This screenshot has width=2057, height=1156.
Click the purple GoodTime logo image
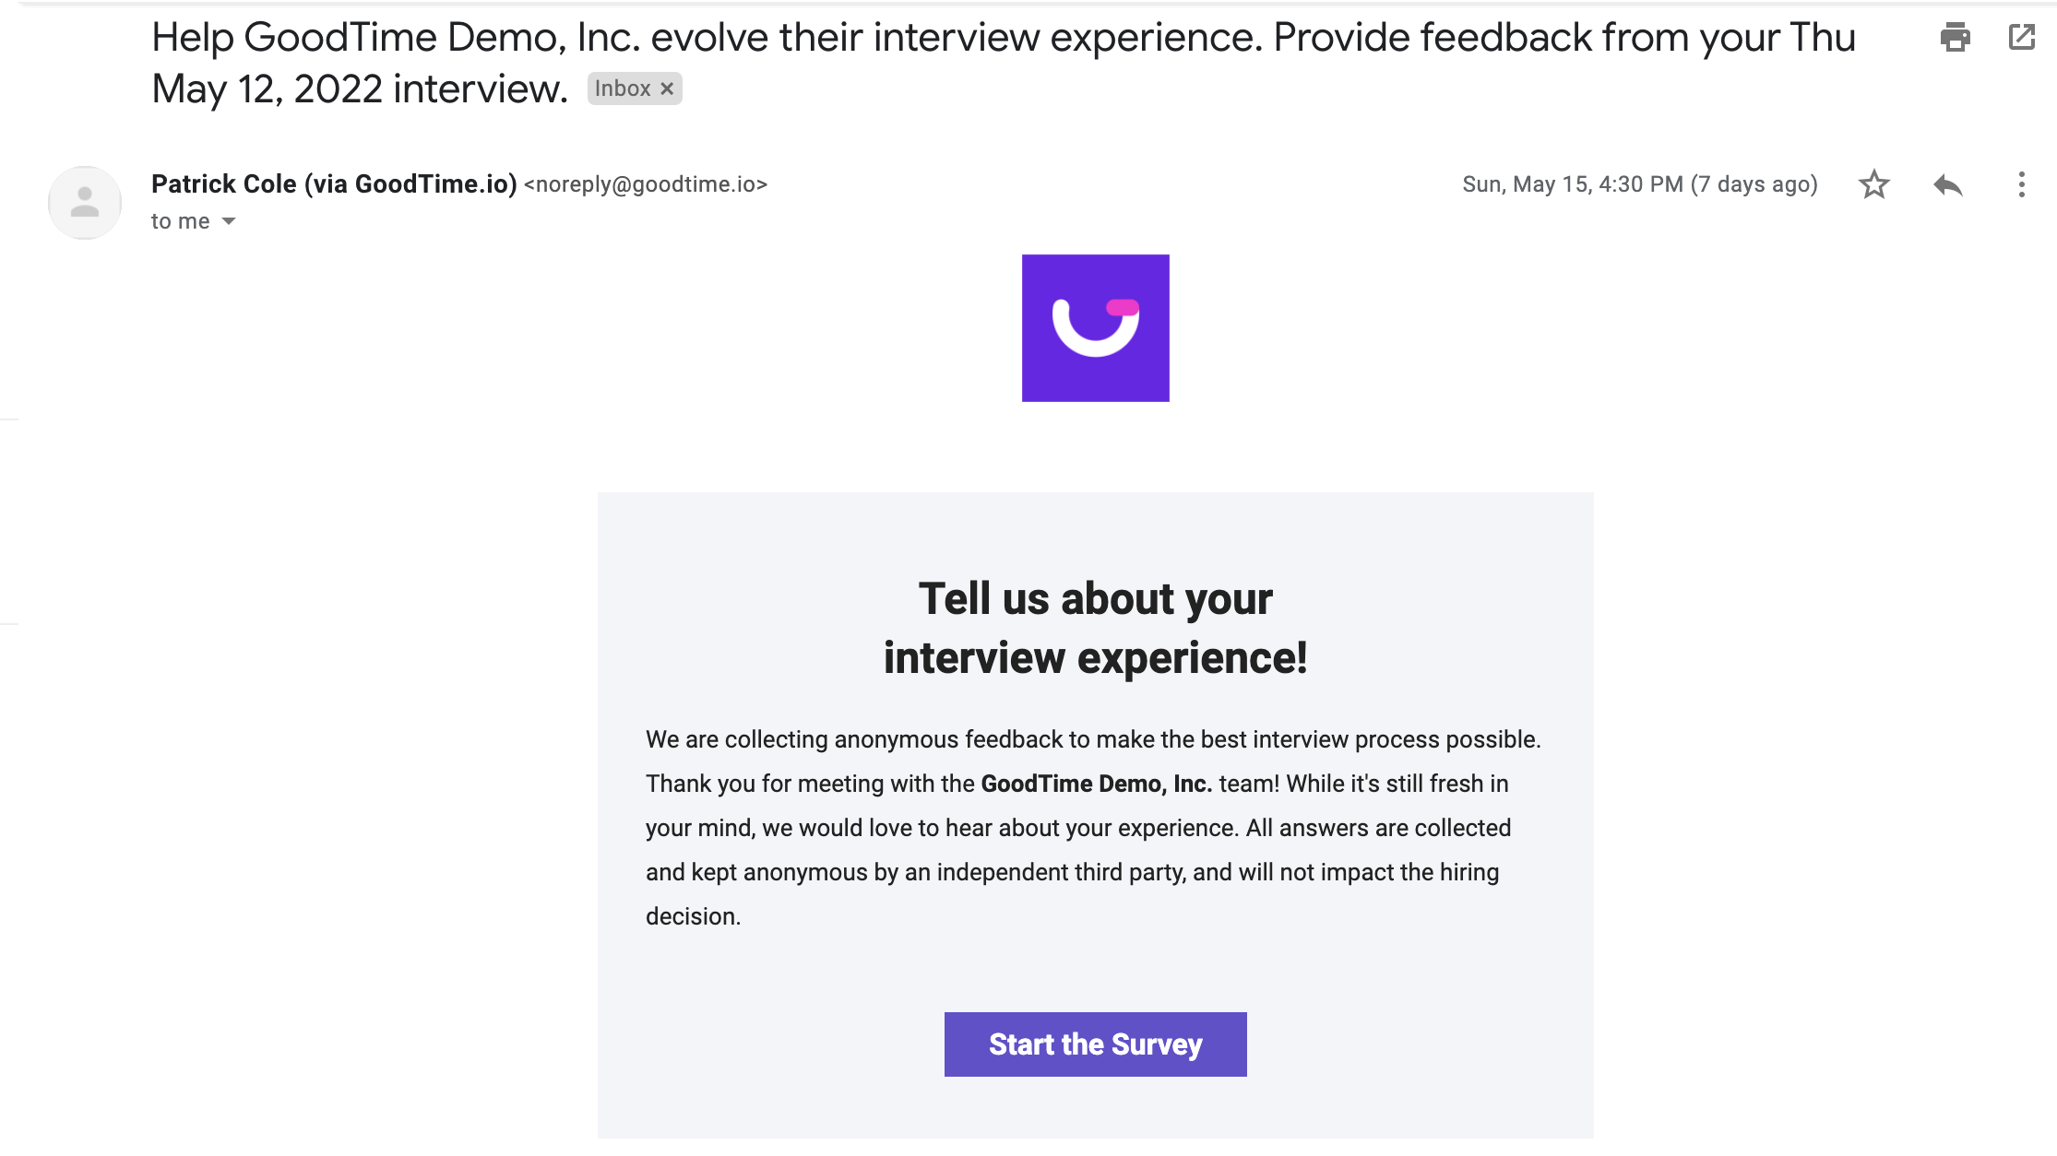[x=1095, y=328]
